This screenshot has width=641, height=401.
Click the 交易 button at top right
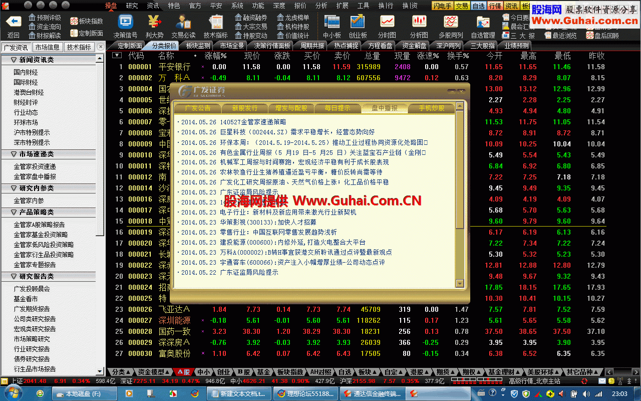tap(462, 6)
